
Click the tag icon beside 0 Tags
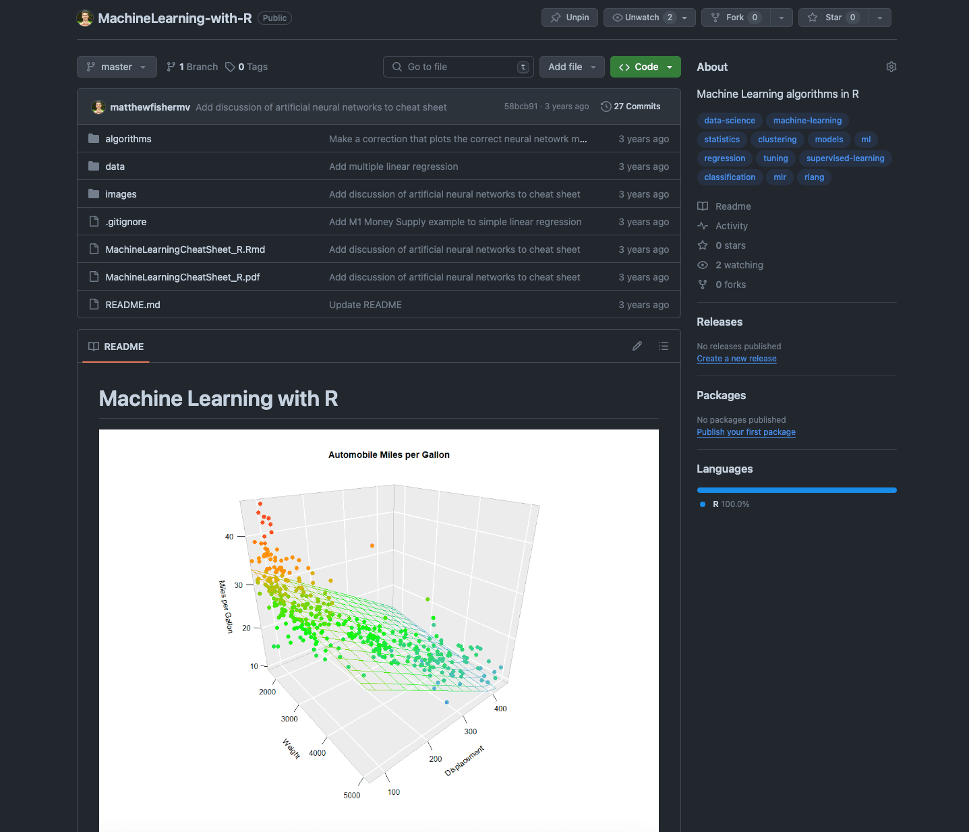click(230, 67)
